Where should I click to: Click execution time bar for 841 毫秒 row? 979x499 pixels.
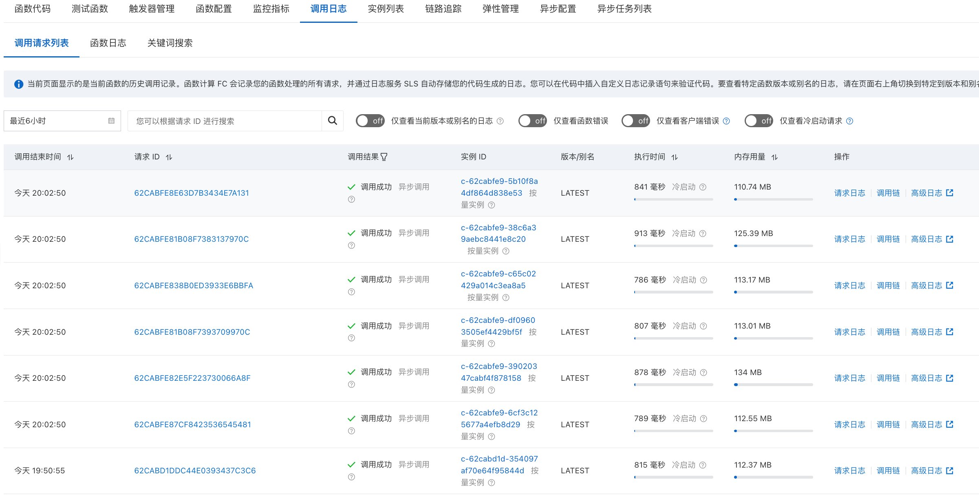click(x=673, y=199)
